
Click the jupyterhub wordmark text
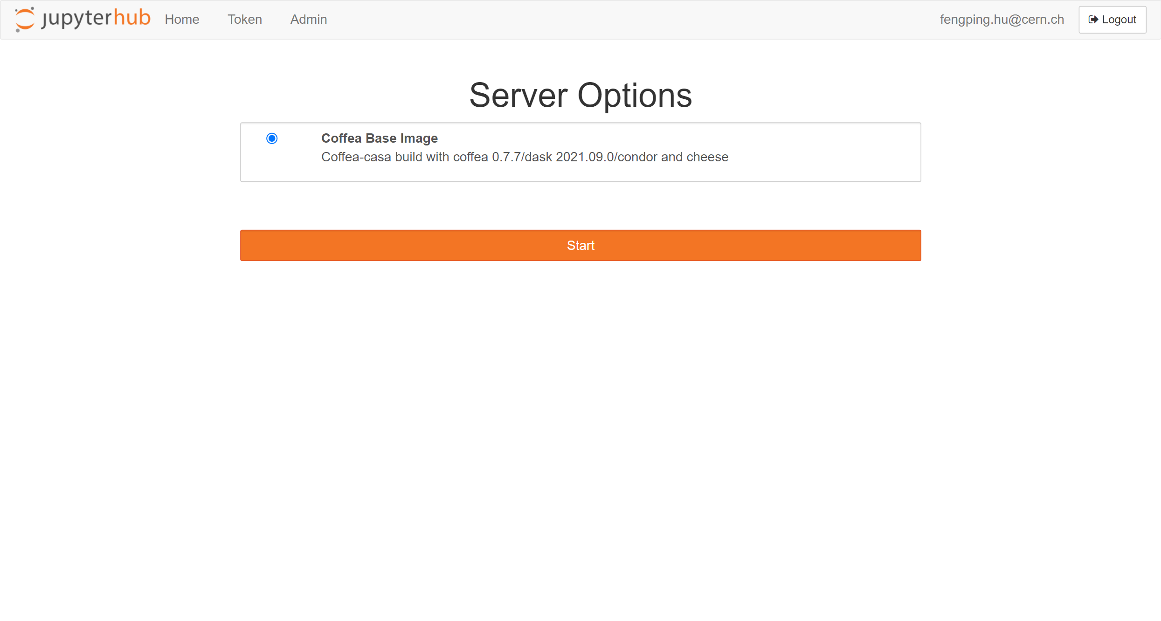96,19
